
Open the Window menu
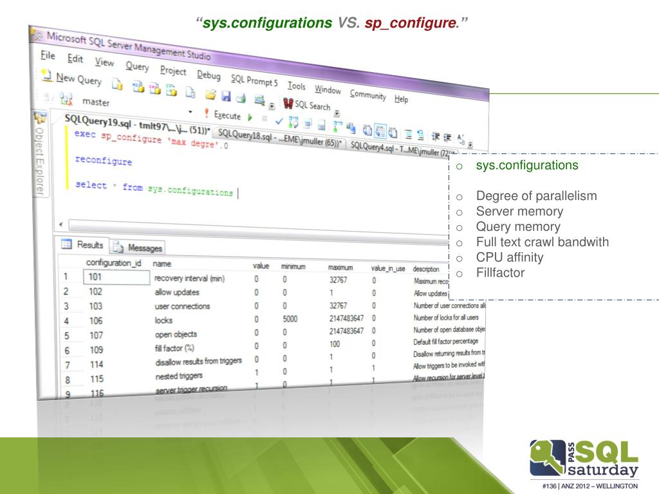(x=328, y=89)
